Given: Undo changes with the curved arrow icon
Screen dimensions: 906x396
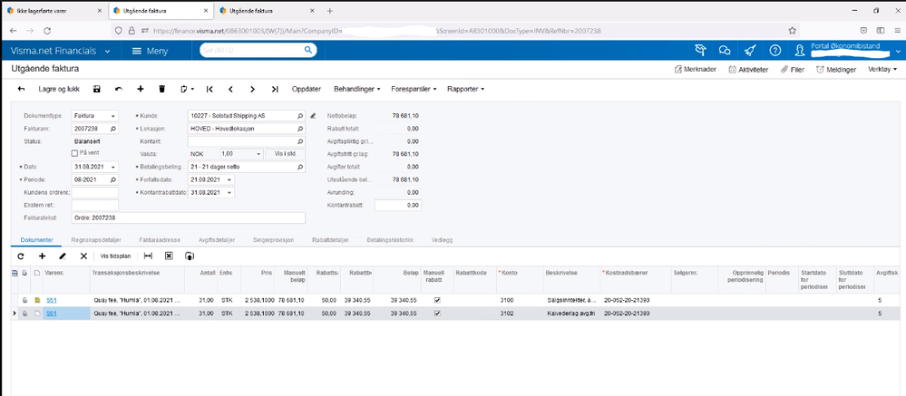Looking at the screenshot, I should [119, 89].
